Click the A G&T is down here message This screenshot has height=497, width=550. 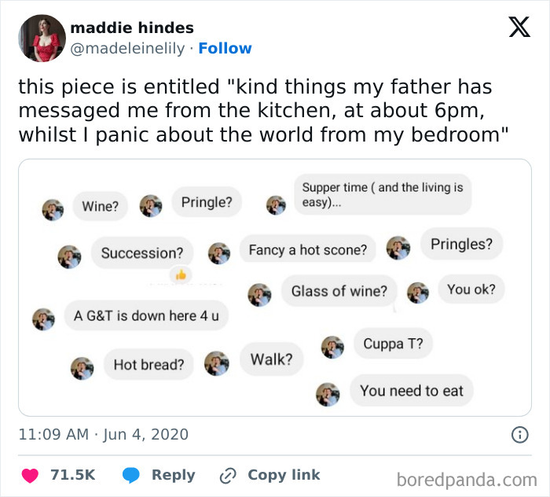[x=146, y=315]
